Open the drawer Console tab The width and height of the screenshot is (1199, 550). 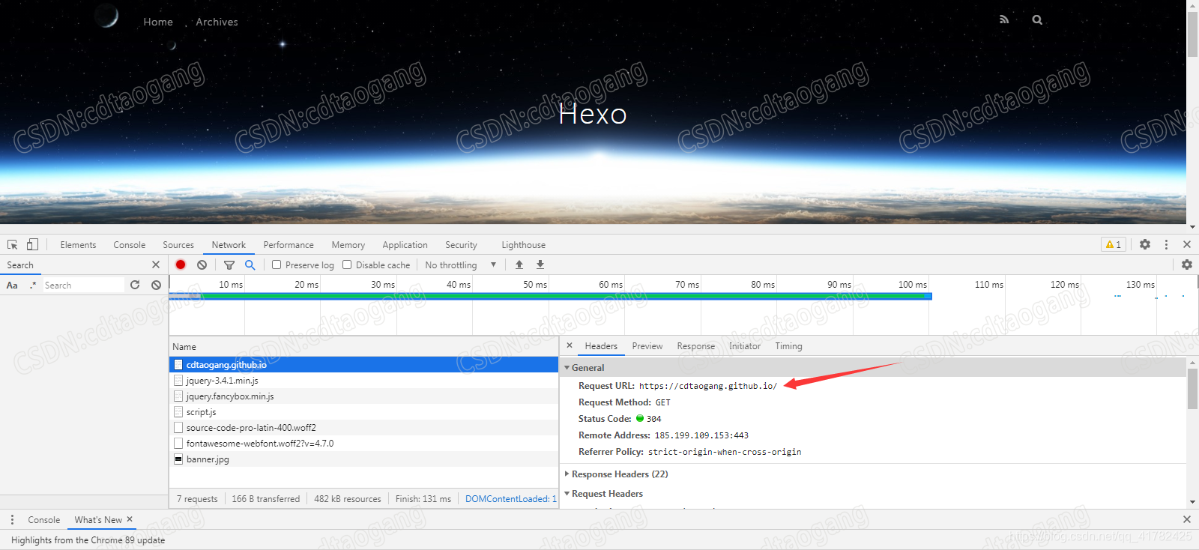44,520
